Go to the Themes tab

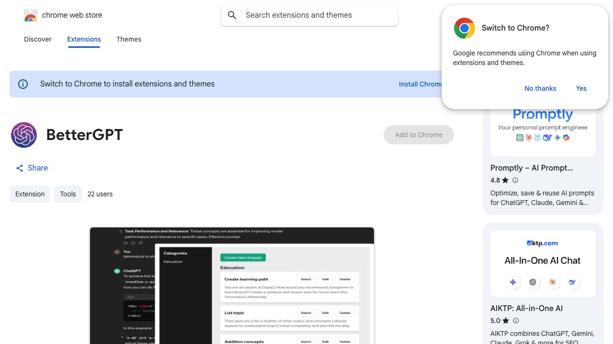[129, 39]
